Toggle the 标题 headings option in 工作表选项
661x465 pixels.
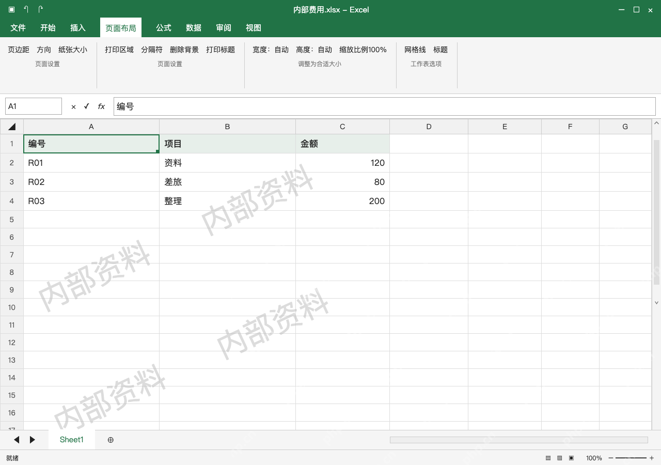pos(440,50)
